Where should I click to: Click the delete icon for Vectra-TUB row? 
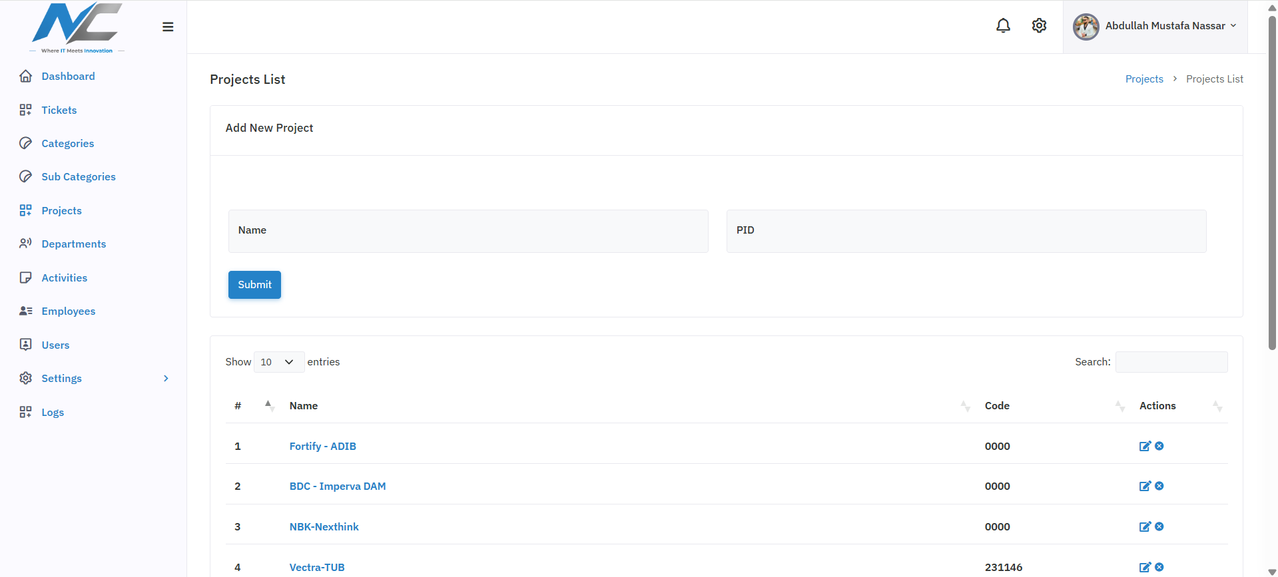coord(1159,567)
